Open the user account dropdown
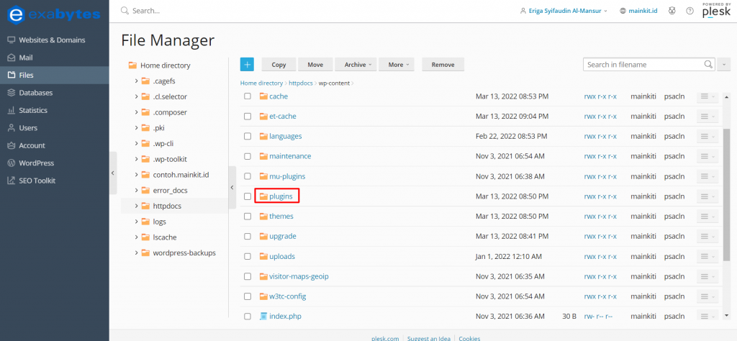The width and height of the screenshot is (737, 341). 564,11
